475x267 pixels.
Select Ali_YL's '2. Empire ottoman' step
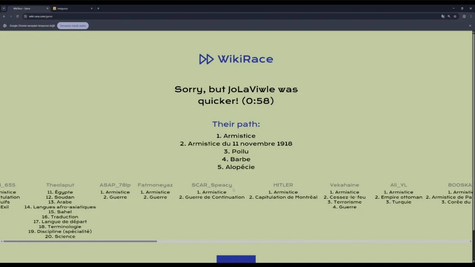pyautogui.click(x=399, y=197)
